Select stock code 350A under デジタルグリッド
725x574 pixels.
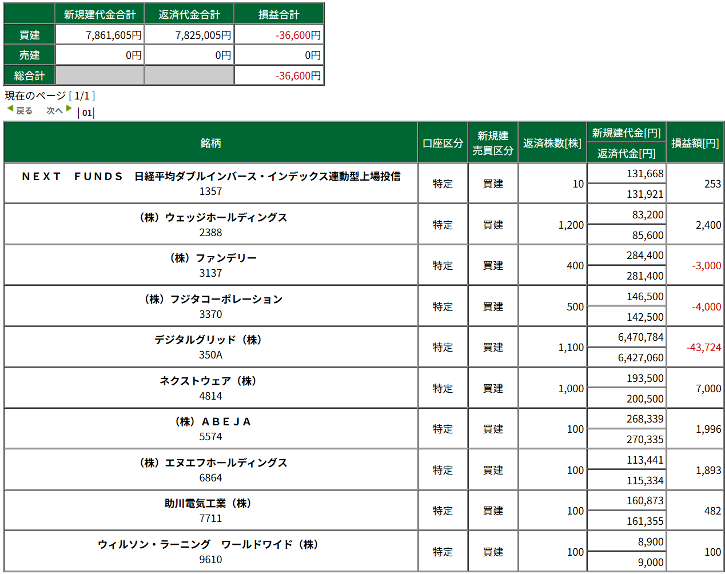210,355
